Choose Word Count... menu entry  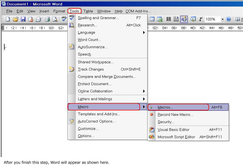pyautogui.click(x=107, y=40)
